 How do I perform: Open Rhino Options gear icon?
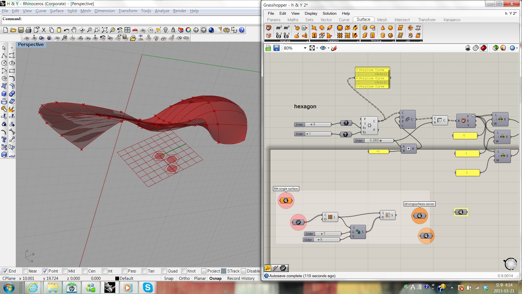coord(226,30)
